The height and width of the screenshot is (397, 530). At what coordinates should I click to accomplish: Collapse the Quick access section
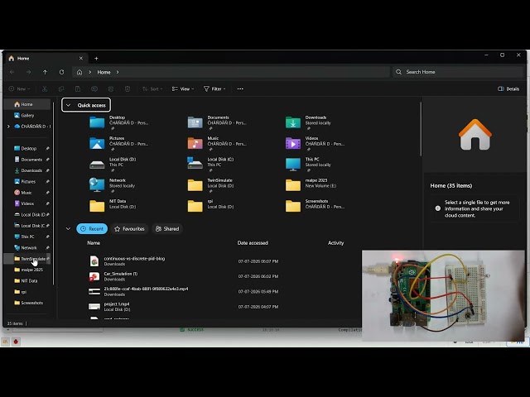[68, 105]
